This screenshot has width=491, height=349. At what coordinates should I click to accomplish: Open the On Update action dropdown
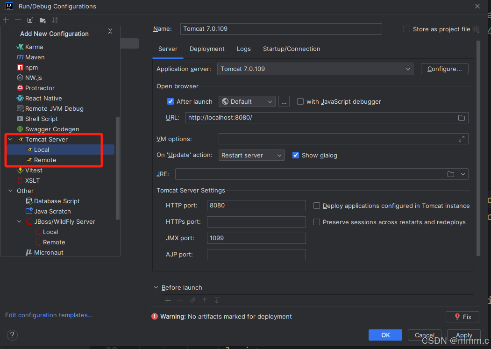(x=251, y=156)
